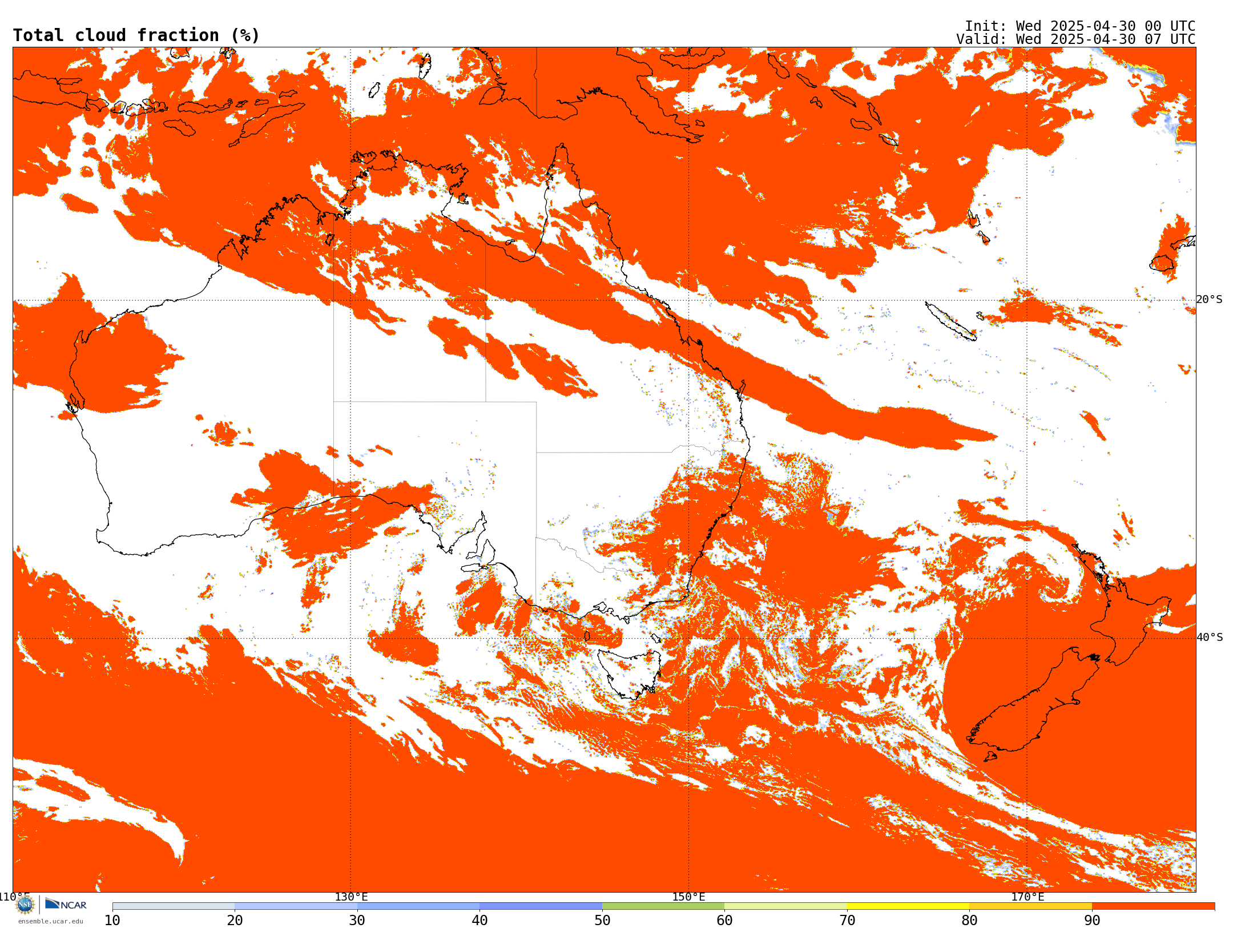Click the colorbar tick label '50'
Screen dimensions: 1233x928
[602, 921]
